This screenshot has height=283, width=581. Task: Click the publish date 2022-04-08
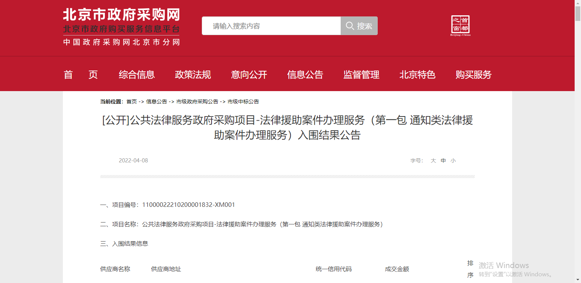click(x=133, y=161)
